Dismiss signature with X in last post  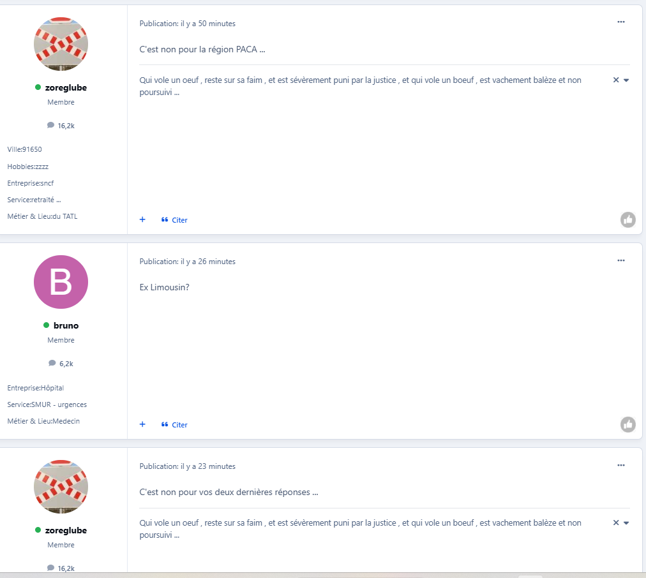click(616, 522)
